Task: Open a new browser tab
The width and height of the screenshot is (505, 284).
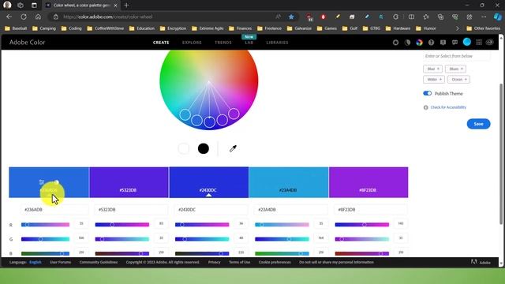Action: (x=126, y=6)
